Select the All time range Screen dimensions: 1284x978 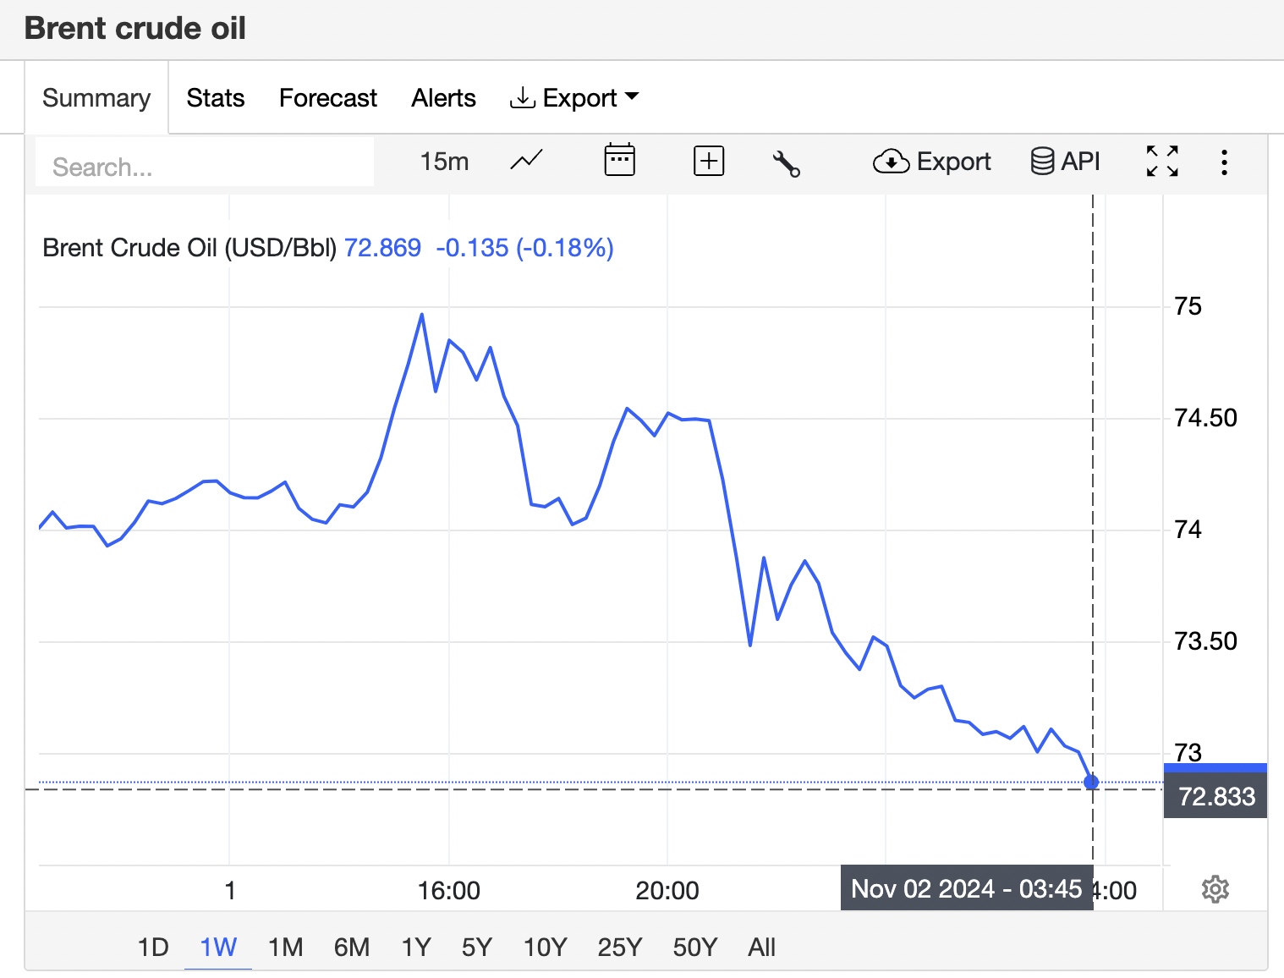point(761,947)
